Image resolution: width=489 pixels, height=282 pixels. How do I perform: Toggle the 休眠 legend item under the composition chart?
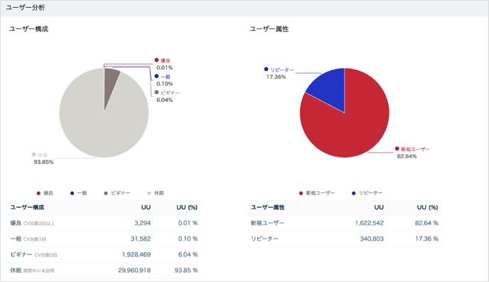(156, 193)
